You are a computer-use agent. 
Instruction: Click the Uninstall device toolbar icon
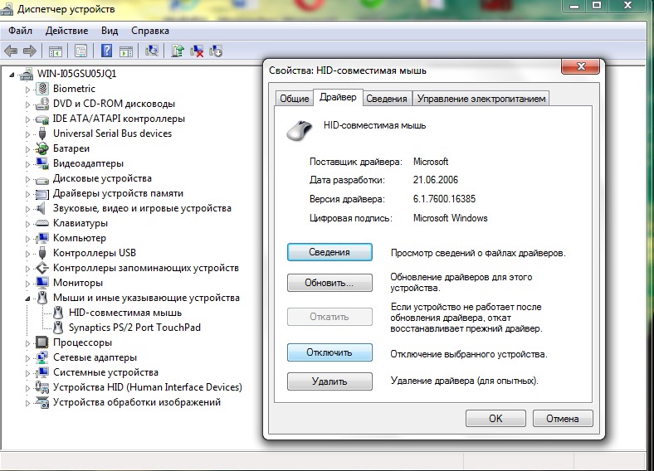click(197, 51)
